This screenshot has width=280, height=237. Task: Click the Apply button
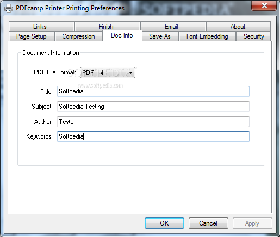pyautogui.click(x=252, y=223)
